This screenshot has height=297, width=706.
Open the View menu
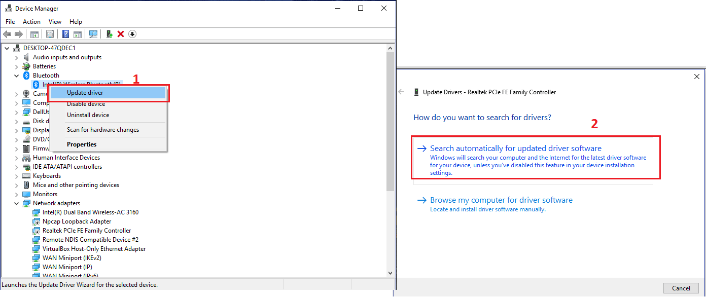tap(55, 21)
